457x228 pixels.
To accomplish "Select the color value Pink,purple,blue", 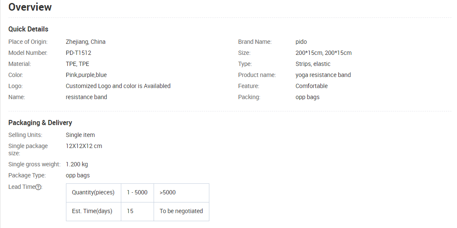I will [x=86, y=75].
